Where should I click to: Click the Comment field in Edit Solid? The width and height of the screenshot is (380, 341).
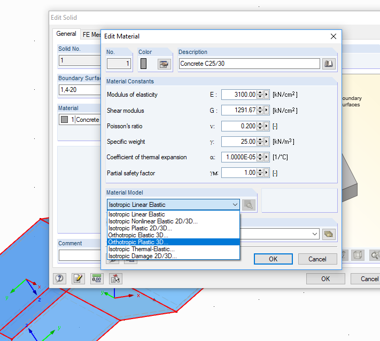tap(80, 255)
